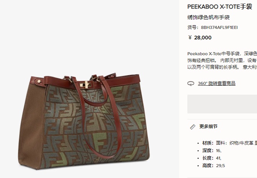
Task: Click the Peekaboo X-Tote中号手袋 description paragraph
Action: tap(222, 60)
